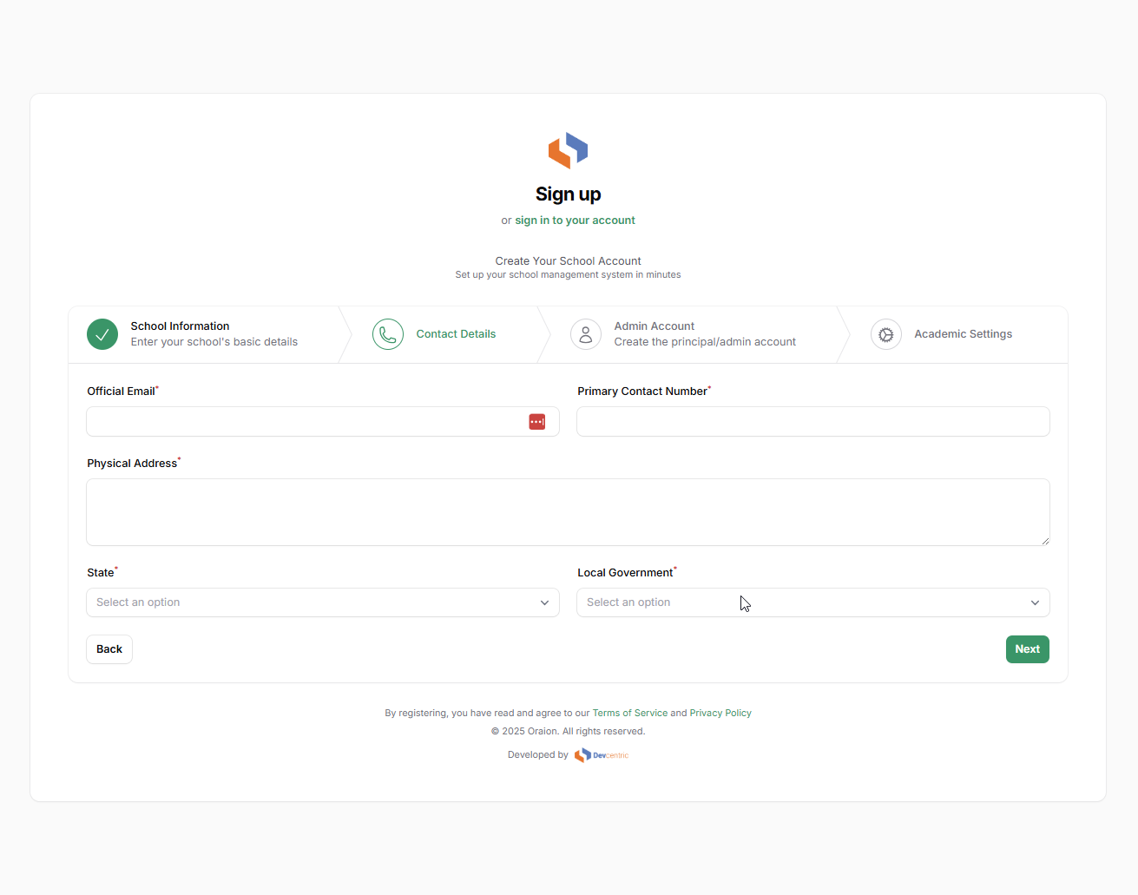Focus the Primary Contact Number field
1138x895 pixels.
pos(812,422)
